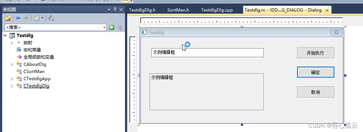This screenshot has height=132, width=363.
Task: Open the top toolbar overflow dropdown arrow
Action: (x=132, y=1)
